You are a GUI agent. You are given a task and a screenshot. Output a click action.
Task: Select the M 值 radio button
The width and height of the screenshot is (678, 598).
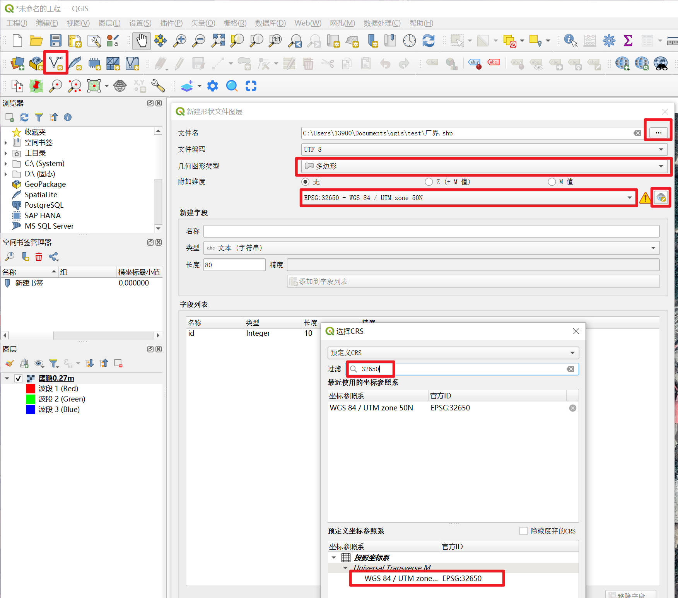coord(552,182)
